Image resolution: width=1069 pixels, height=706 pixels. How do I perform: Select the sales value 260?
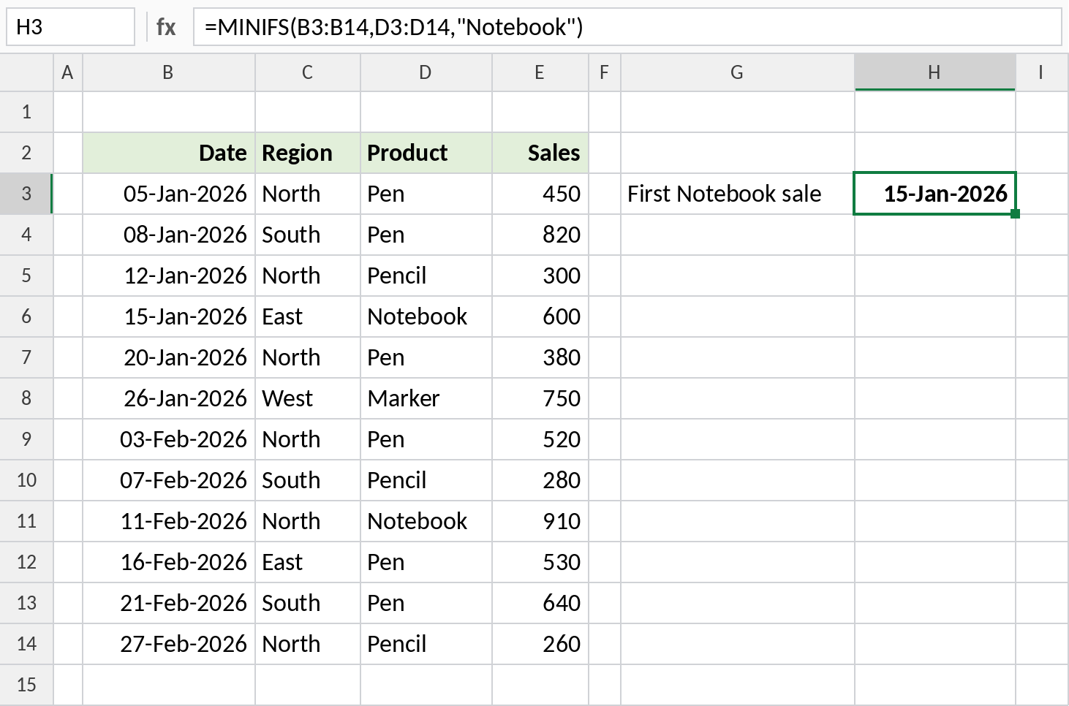540,644
